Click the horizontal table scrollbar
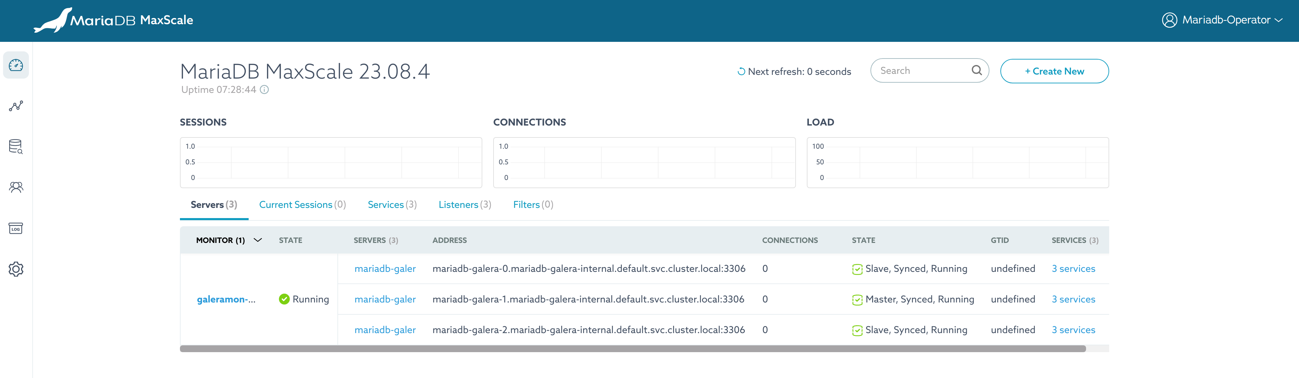Screen dimensions: 1299x378 (x=633, y=349)
